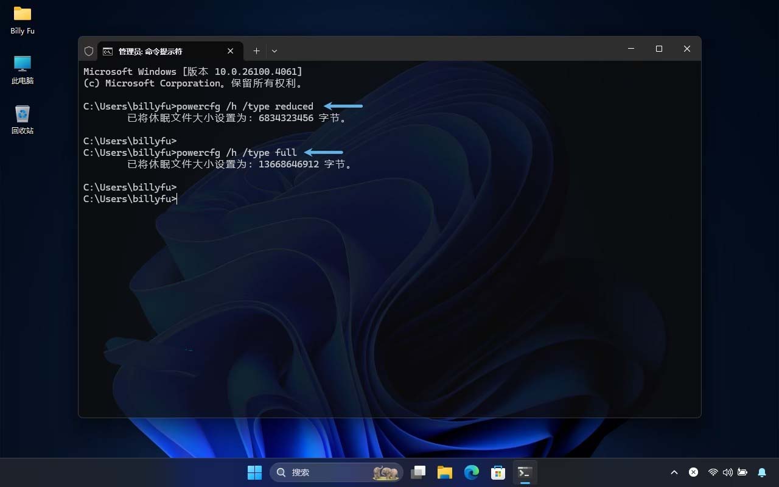Open the Billy Fu desktop folder

(23, 19)
